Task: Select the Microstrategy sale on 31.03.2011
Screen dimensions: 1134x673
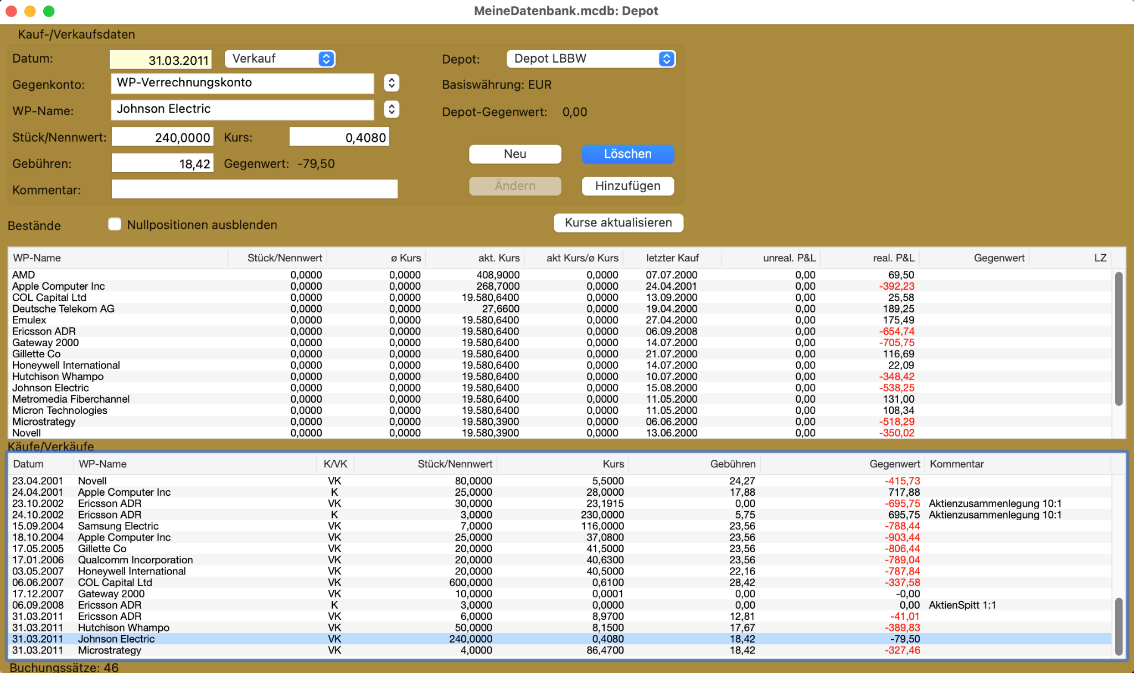Action: pyautogui.click(x=559, y=650)
